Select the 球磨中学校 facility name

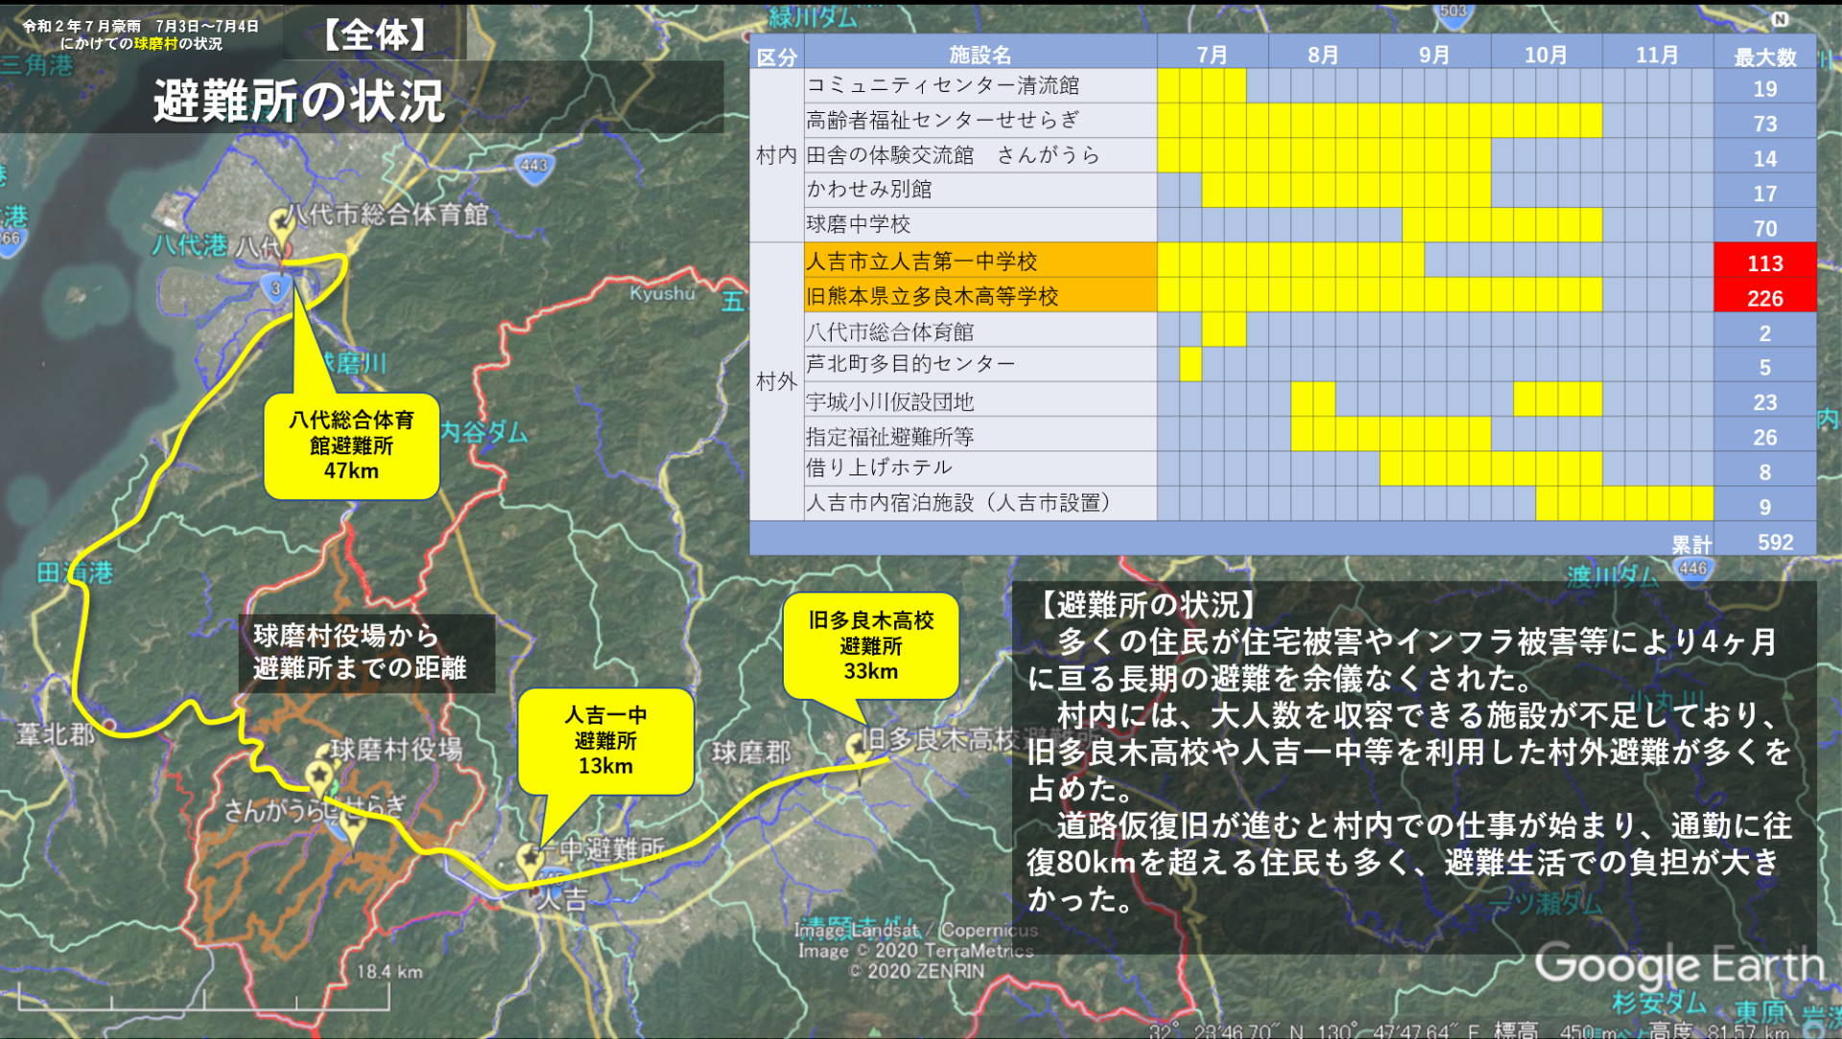click(858, 224)
